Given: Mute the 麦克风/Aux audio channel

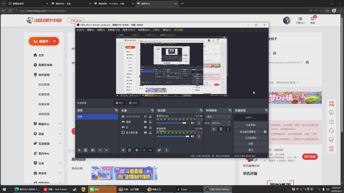Looking at the screenshot, I should [192, 123].
